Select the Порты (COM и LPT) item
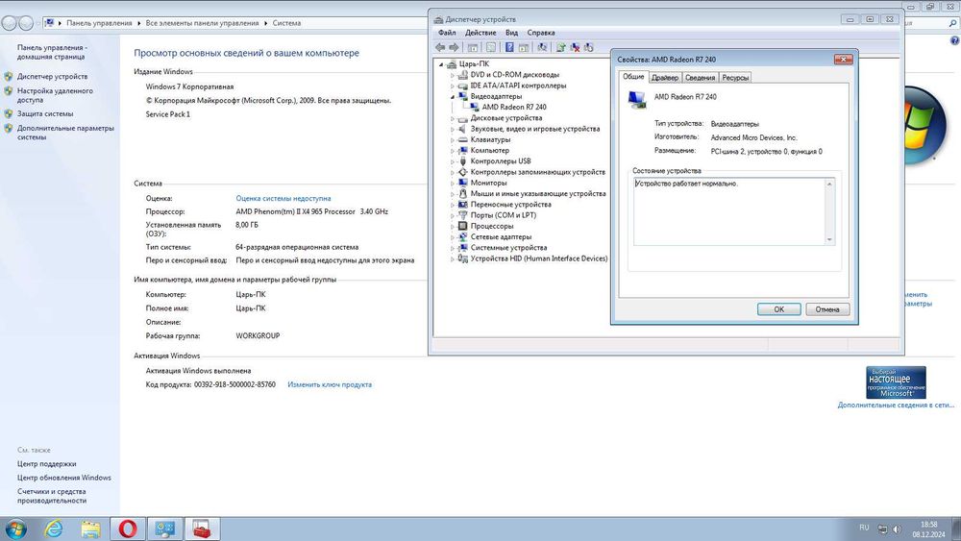Image resolution: width=961 pixels, height=541 pixels. point(504,215)
